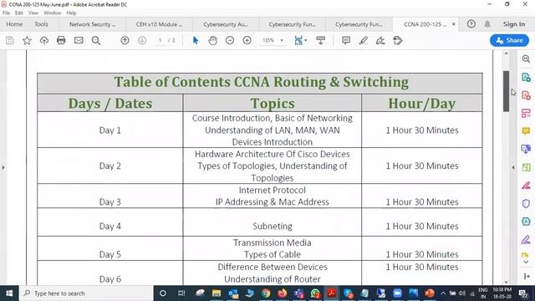The image size is (535, 301).
Task: Zoom in with the plus button
Action: tap(247, 40)
